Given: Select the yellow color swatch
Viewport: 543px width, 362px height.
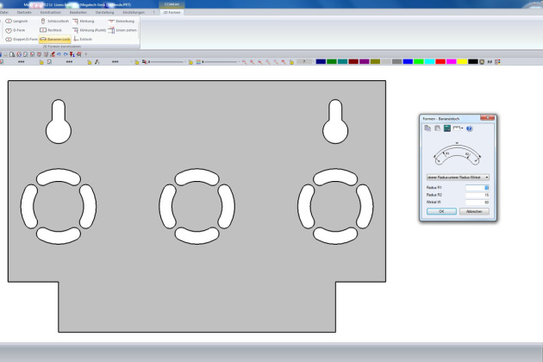Looking at the screenshot, I should [462, 62].
